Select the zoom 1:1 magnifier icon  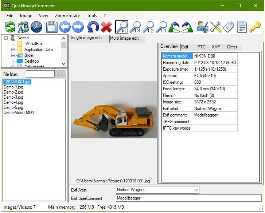[161, 27]
